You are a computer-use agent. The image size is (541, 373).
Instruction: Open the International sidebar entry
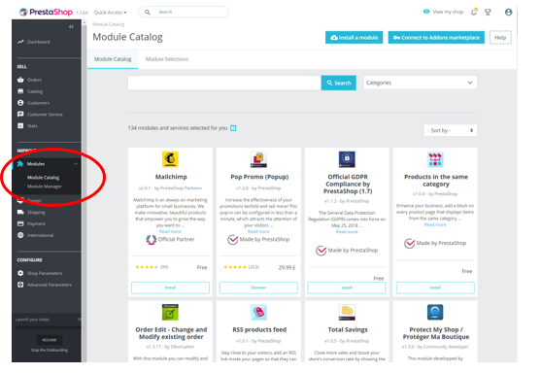[x=40, y=235]
